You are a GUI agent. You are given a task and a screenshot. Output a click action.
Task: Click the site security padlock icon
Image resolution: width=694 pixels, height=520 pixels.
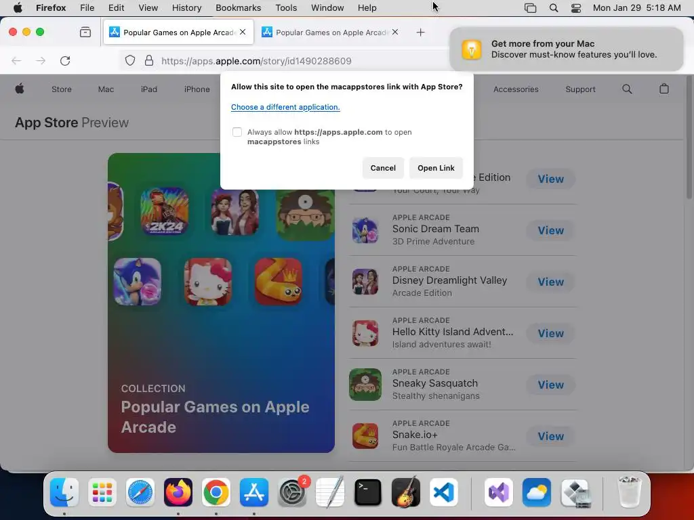tap(149, 60)
